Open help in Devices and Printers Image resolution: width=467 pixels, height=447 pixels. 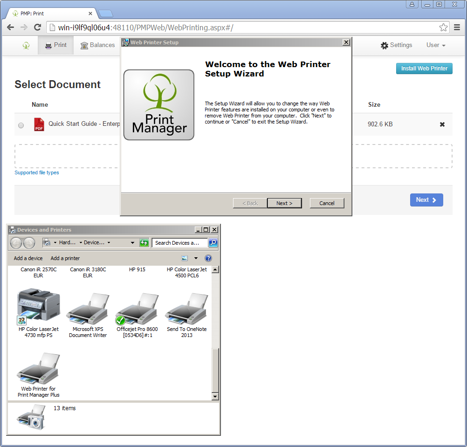coord(208,258)
